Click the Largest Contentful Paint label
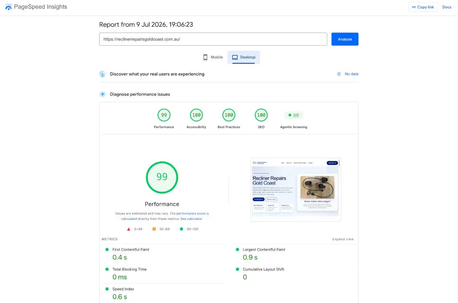Screen dimensions: 458x303 tap(264, 250)
